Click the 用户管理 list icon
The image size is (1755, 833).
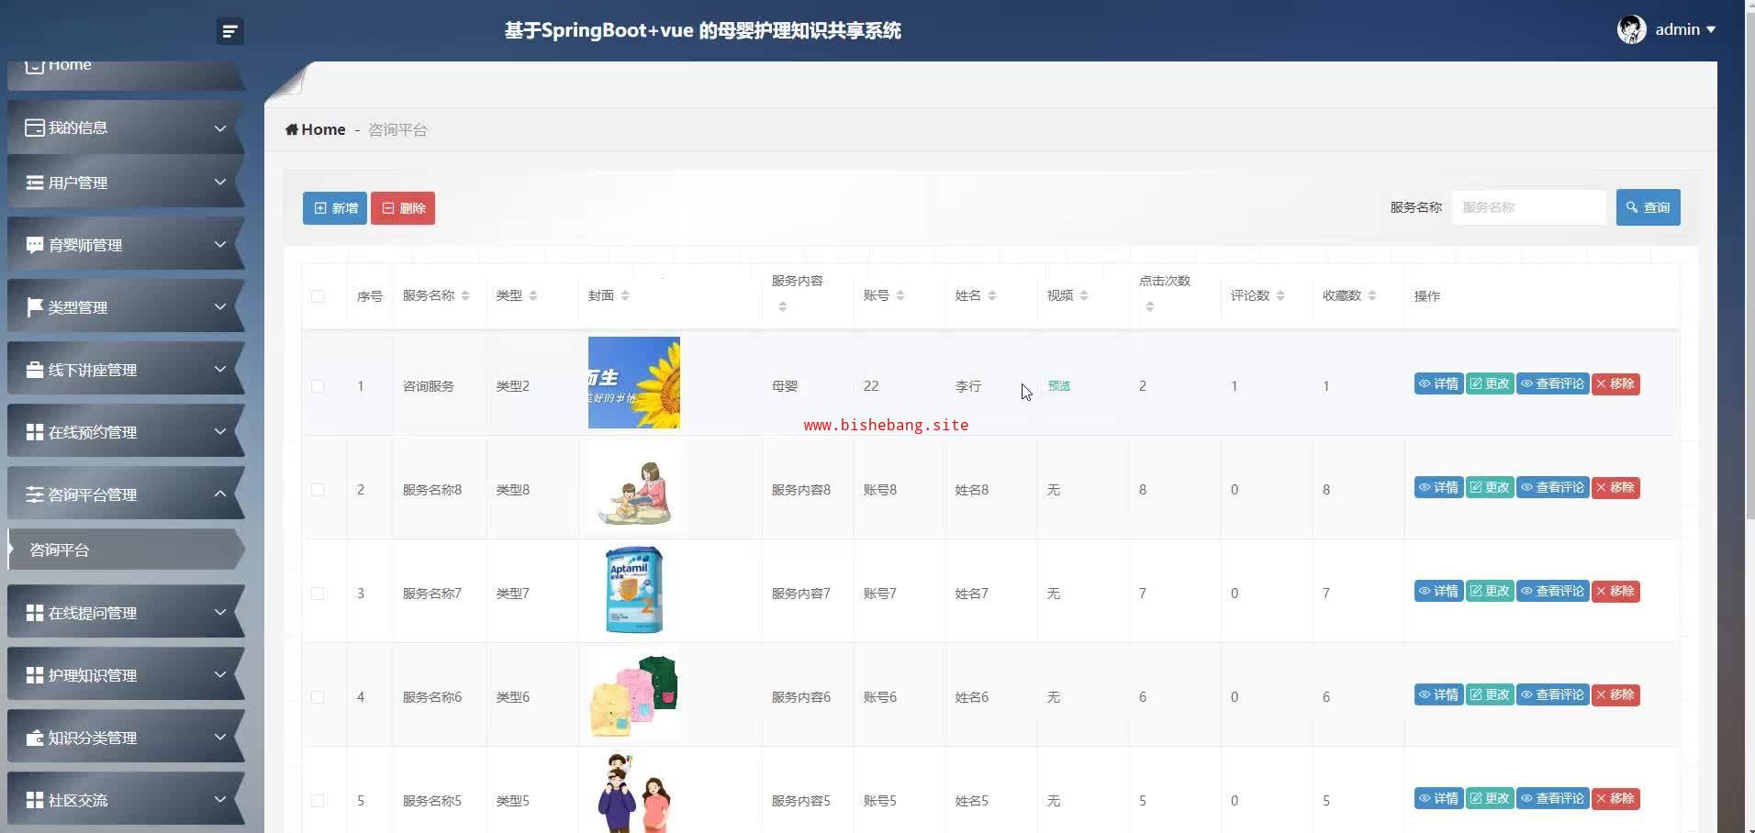point(35,183)
